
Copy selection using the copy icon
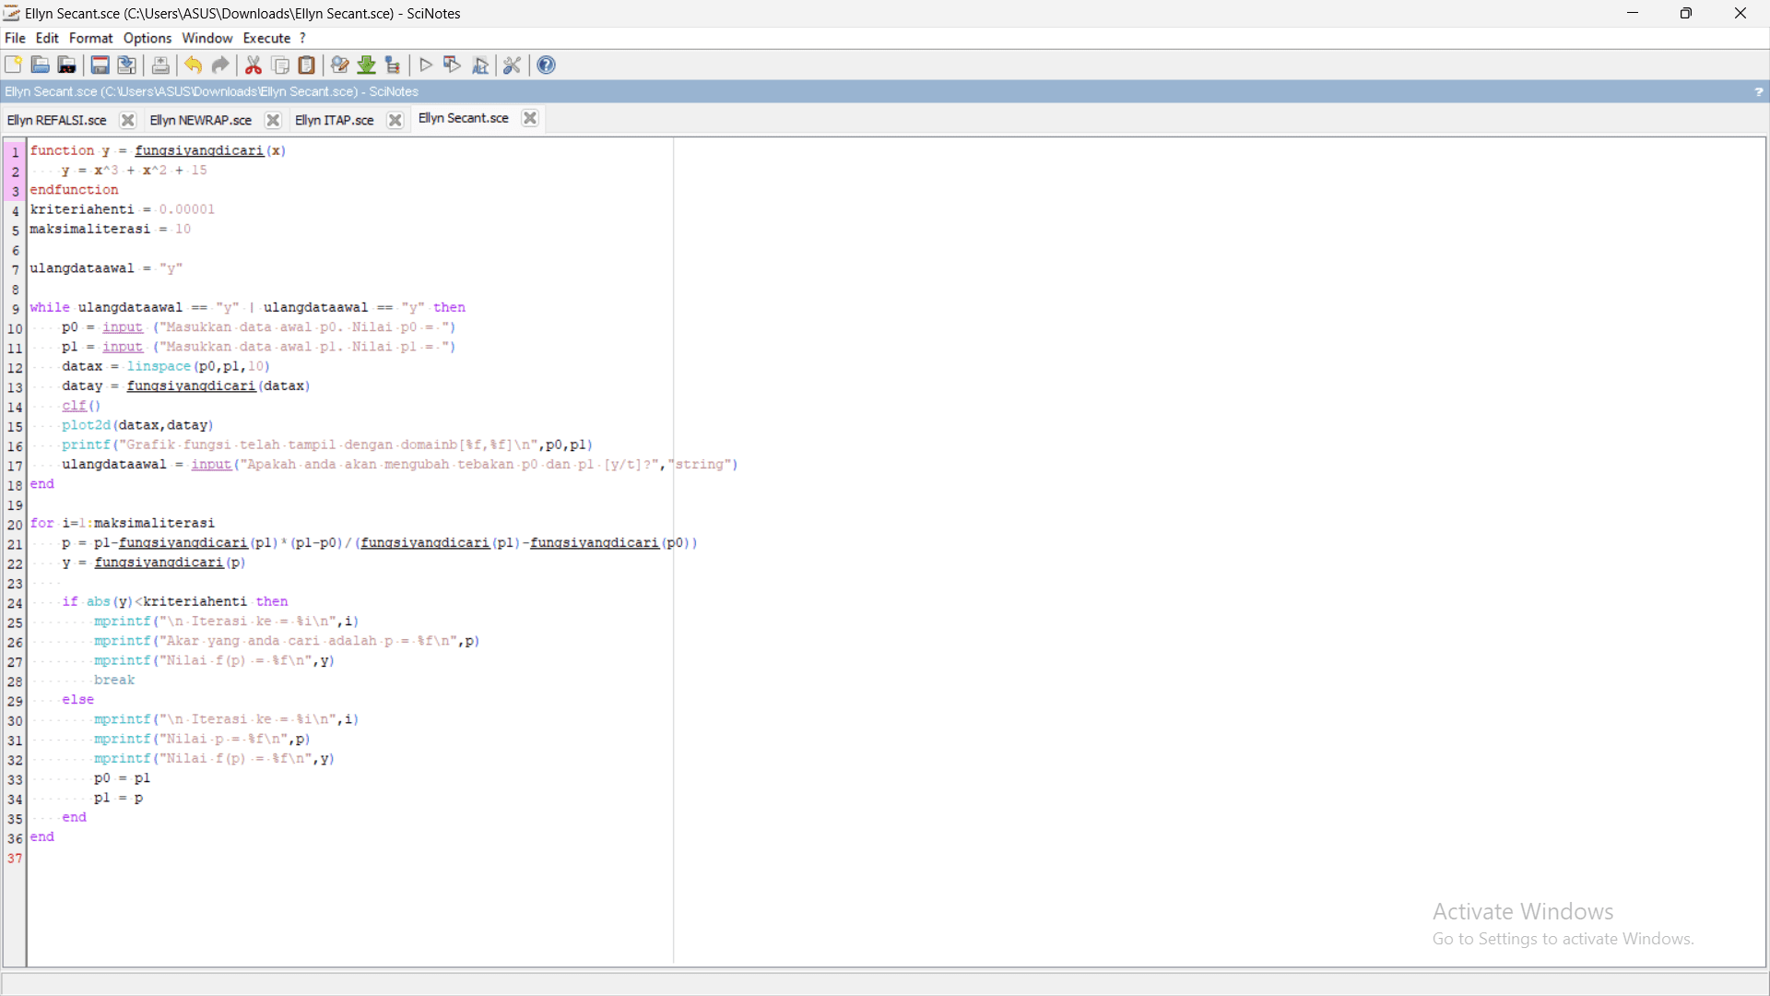(280, 65)
